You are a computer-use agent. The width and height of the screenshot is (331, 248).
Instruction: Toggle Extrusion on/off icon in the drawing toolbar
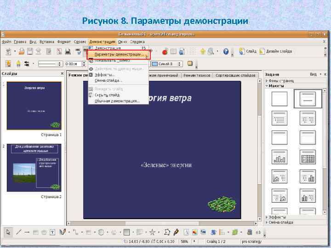click(x=250, y=232)
